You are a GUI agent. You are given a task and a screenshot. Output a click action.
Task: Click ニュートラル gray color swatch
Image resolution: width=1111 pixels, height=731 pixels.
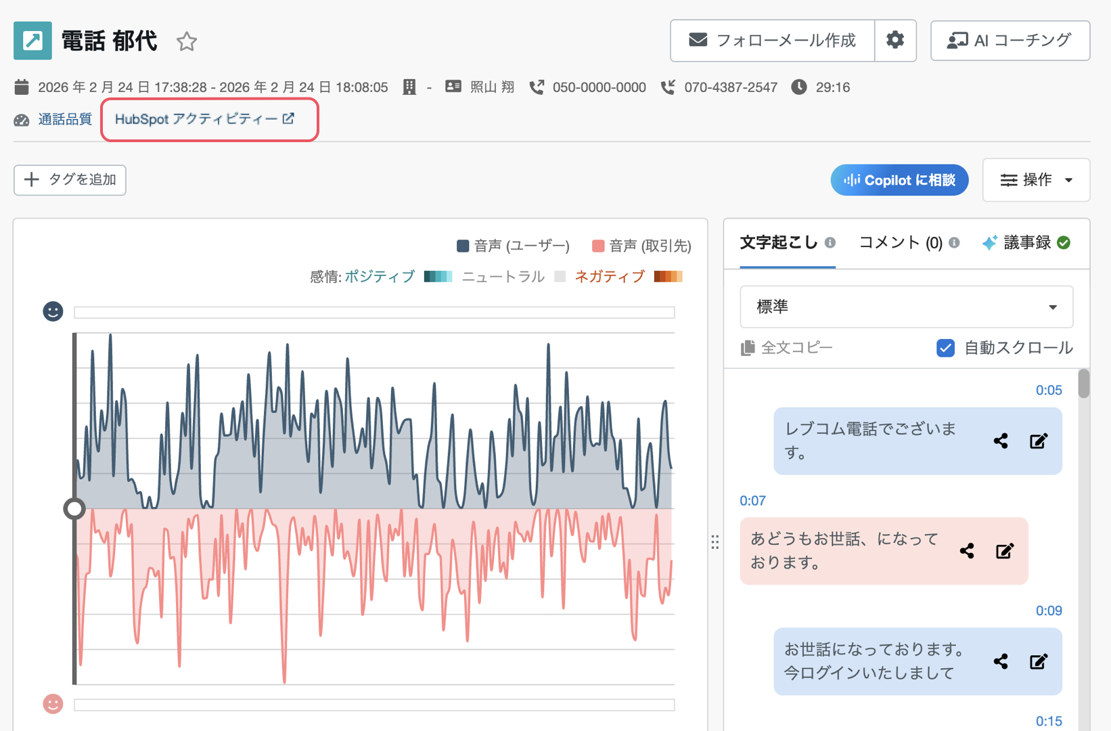pos(560,276)
